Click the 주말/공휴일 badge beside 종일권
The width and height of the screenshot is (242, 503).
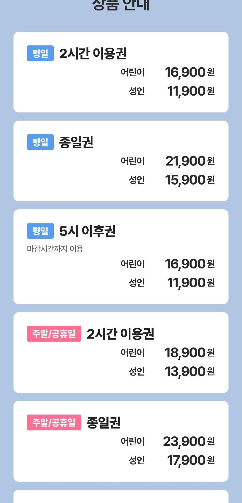54,422
